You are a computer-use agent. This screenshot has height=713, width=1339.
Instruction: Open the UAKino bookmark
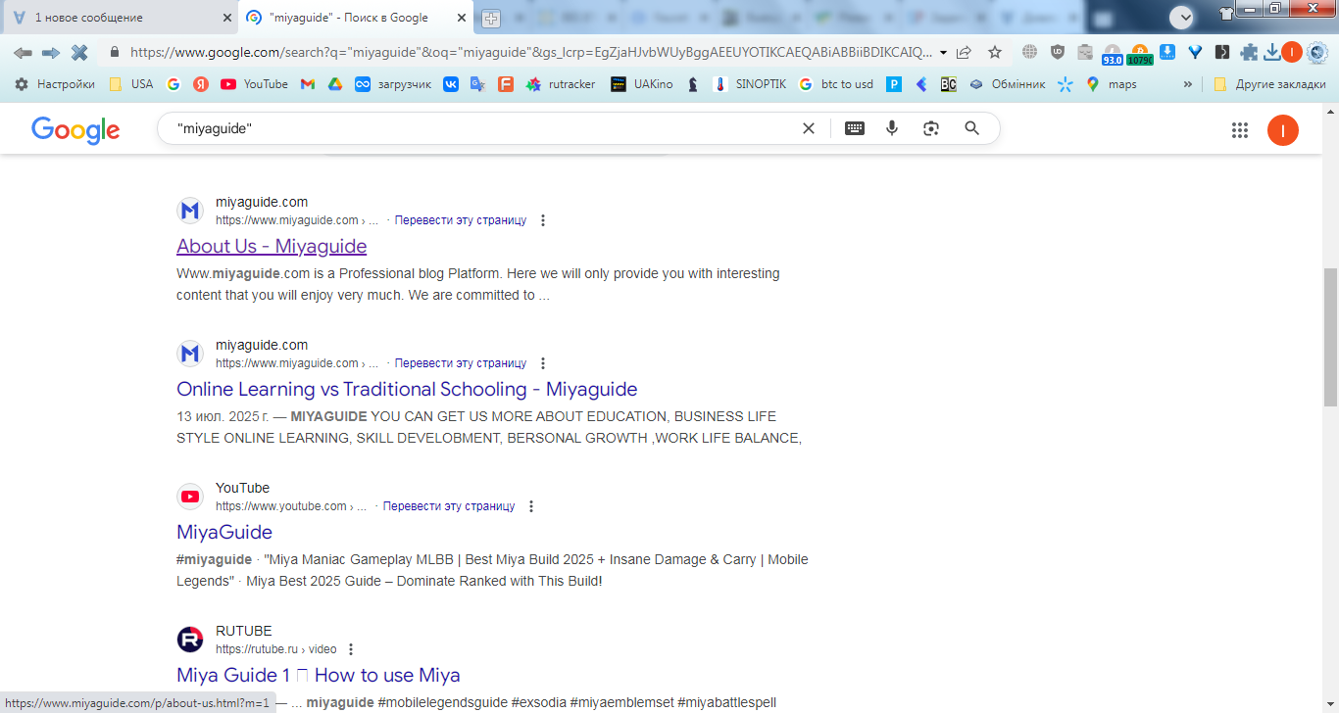pos(642,84)
